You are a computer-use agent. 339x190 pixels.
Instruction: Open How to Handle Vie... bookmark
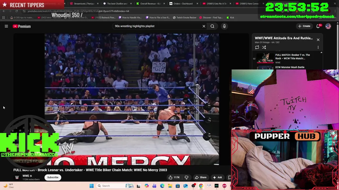(x=130, y=17)
